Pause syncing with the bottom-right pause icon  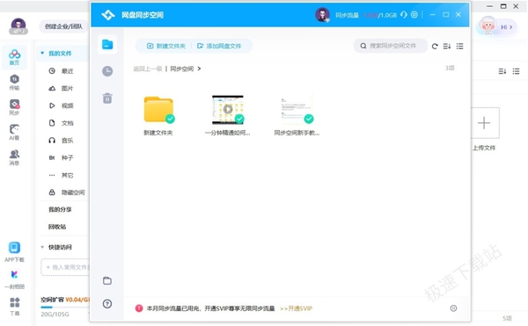453,308
